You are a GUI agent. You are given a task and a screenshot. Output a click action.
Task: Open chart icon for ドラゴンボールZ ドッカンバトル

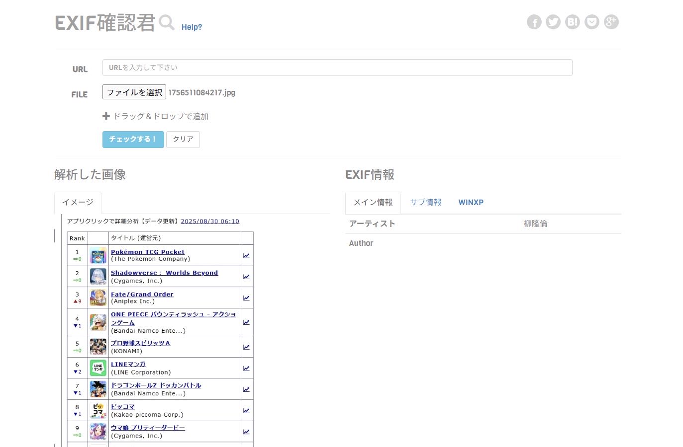pos(246,389)
